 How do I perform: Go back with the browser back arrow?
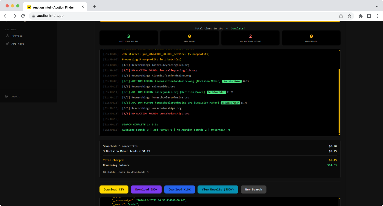click(6, 16)
